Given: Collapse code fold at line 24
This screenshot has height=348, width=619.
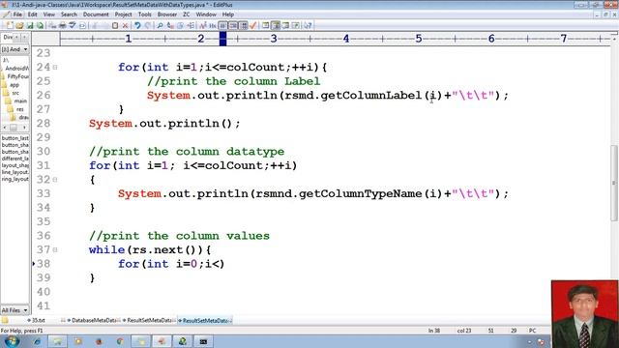Looking at the screenshot, I should pos(55,68).
